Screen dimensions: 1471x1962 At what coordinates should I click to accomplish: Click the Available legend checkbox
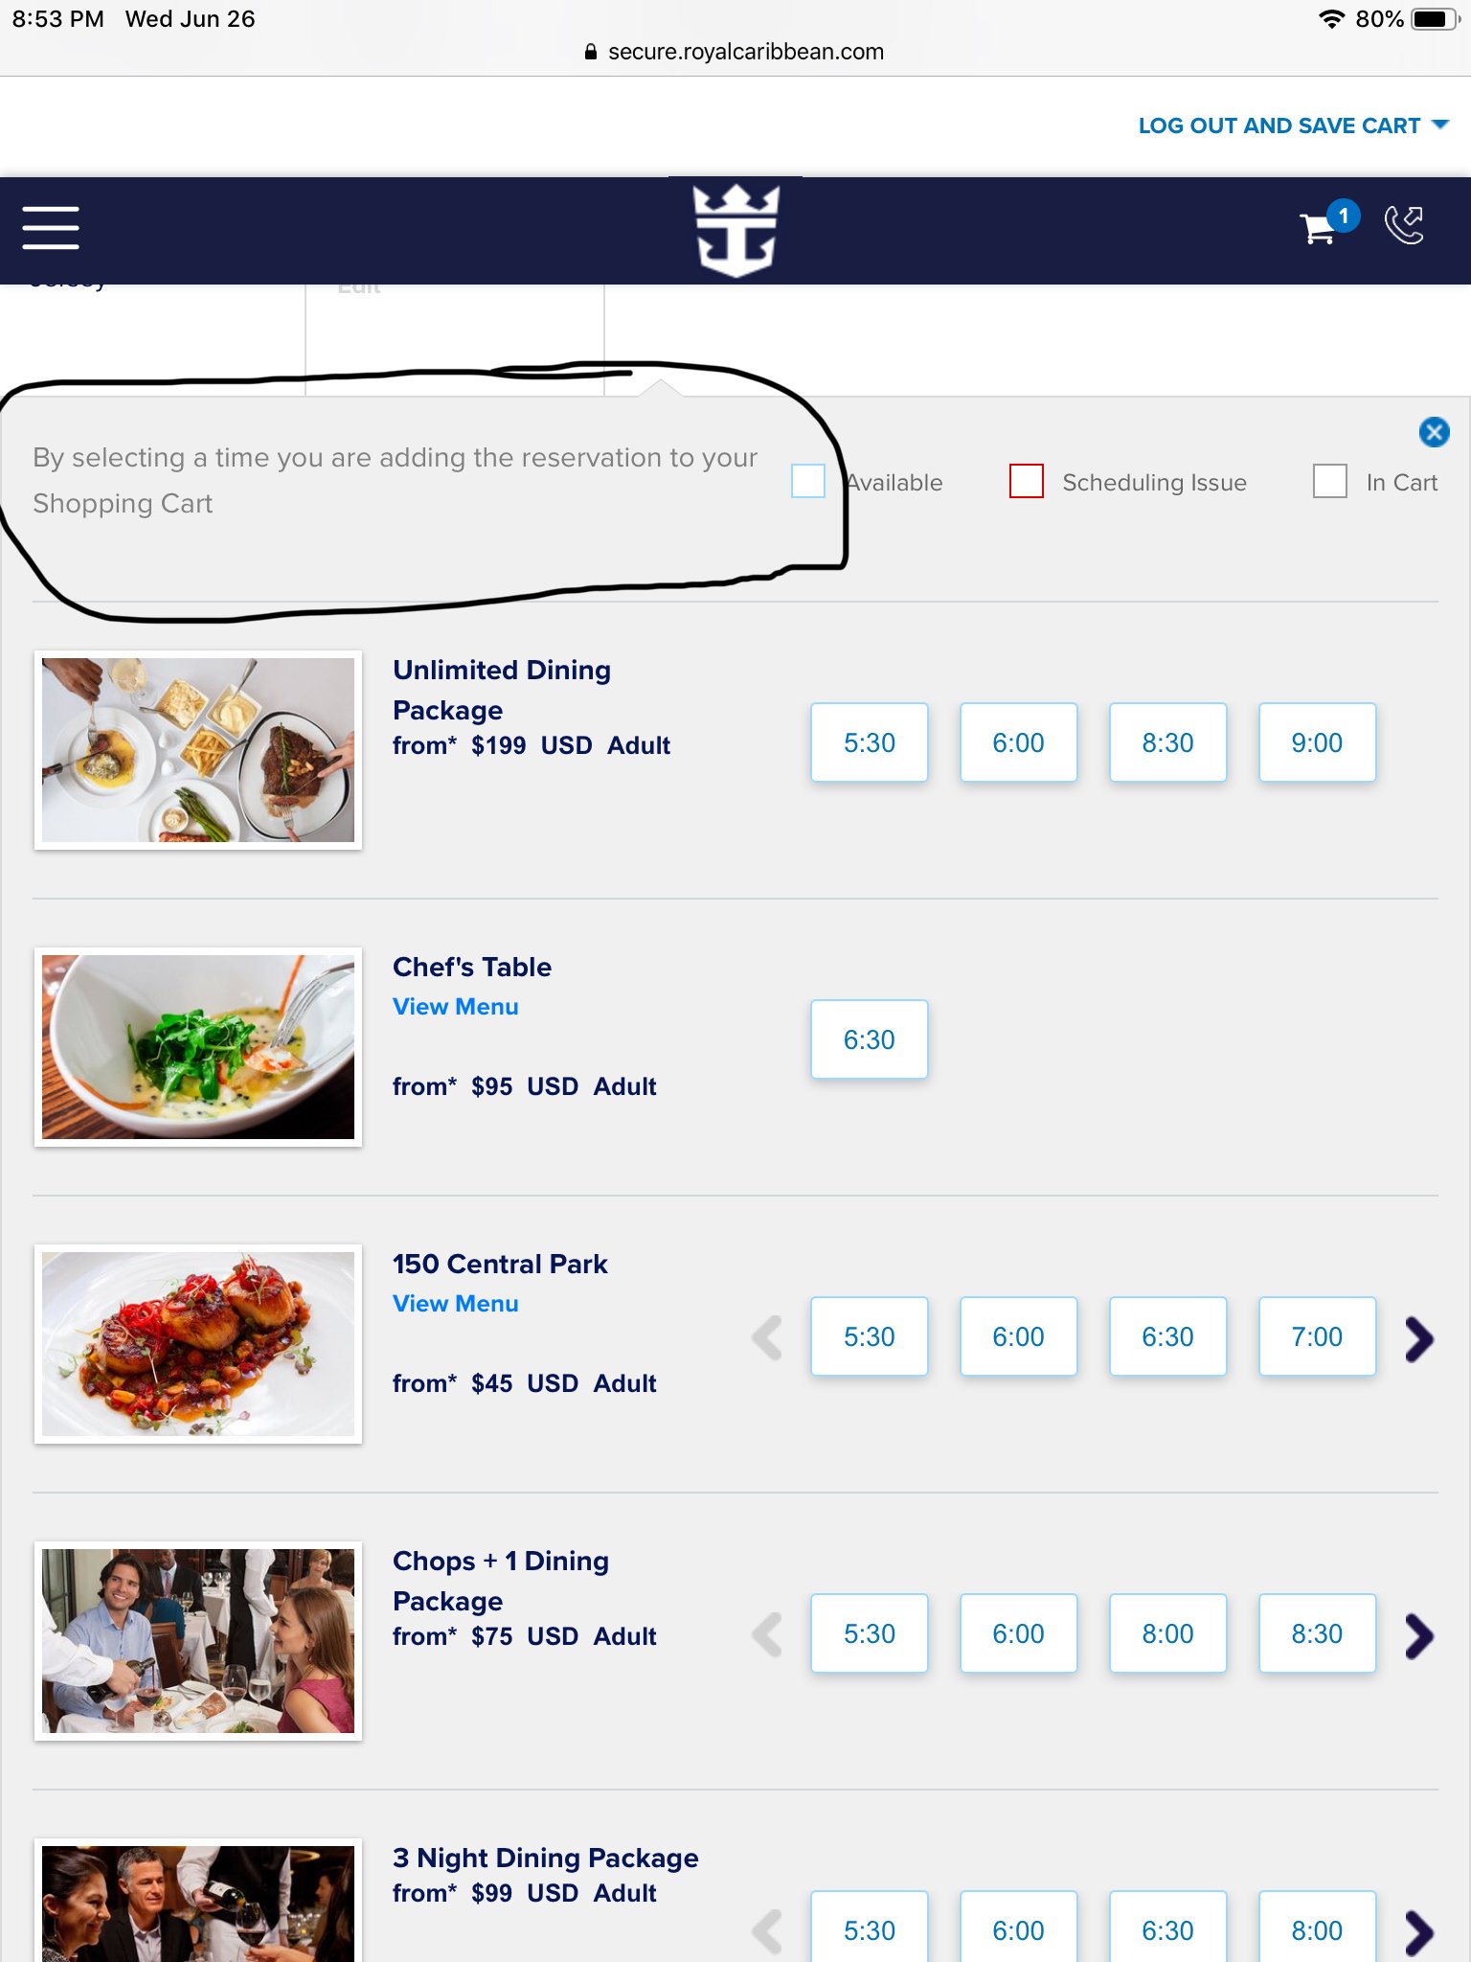[808, 481]
